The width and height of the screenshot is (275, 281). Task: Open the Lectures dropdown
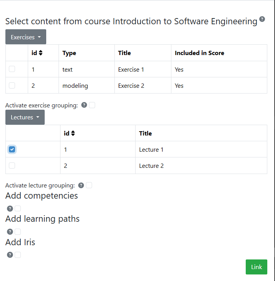(x=25, y=117)
